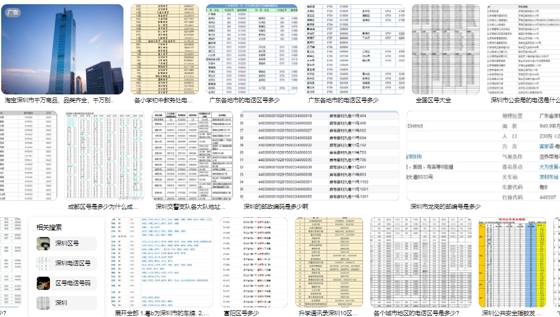
Task: Select the 区号电话号码 related search text
Action: tap(73, 283)
